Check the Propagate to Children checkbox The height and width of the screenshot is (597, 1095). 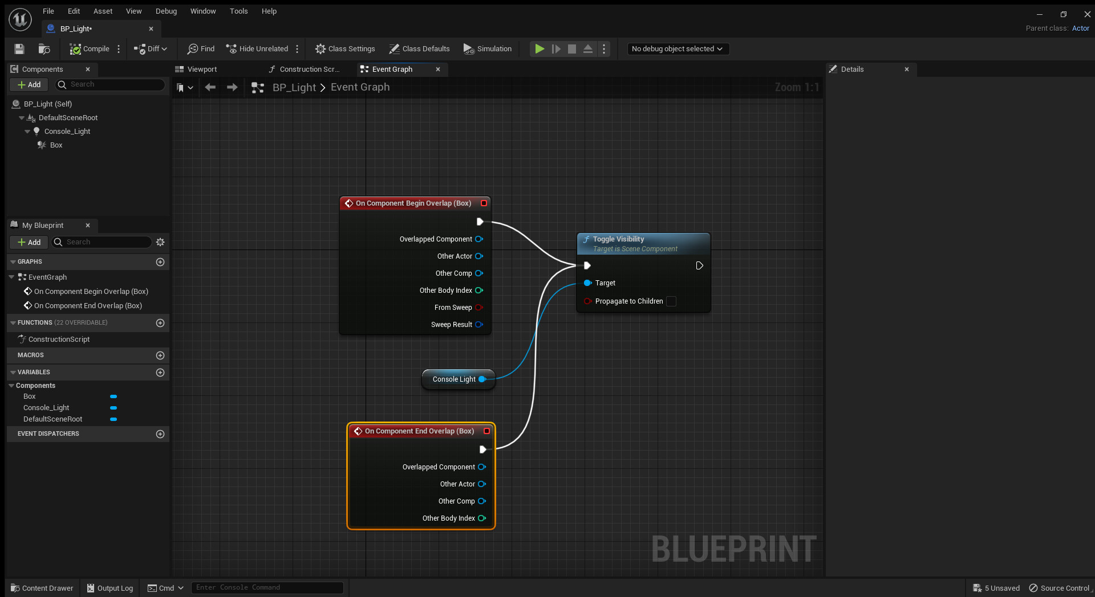pyautogui.click(x=671, y=301)
